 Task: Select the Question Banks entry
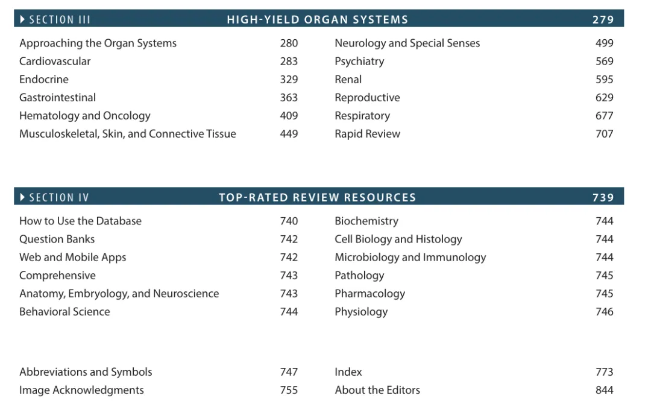click(x=57, y=239)
